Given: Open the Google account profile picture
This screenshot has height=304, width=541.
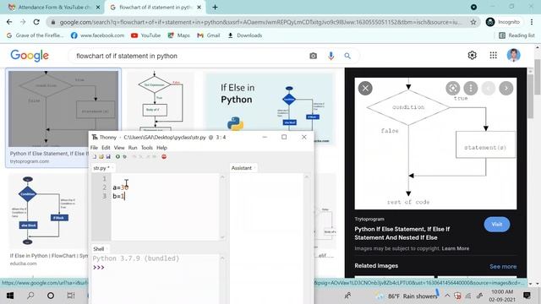Looking at the screenshot, I should point(513,55).
